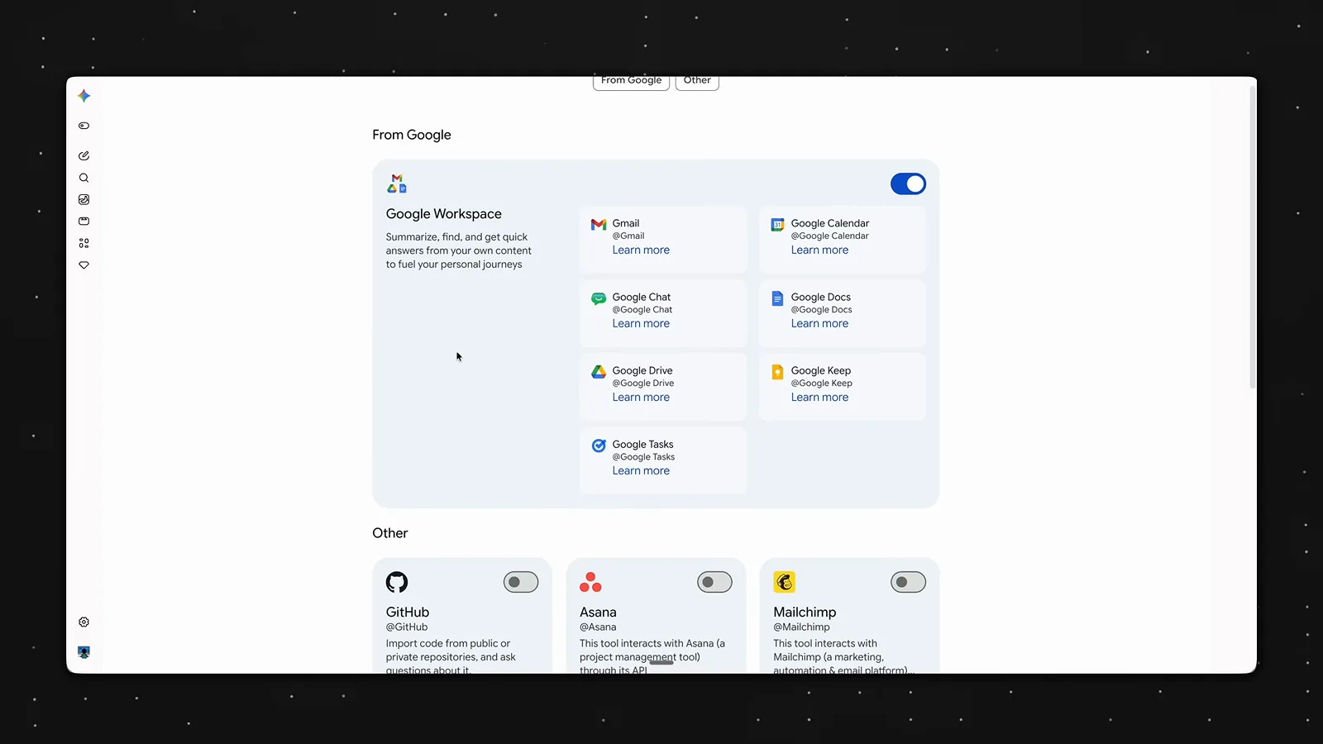Viewport: 1323px width, 744px height.
Task: Click the 'From Google' section heading
Action: (x=412, y=135)
